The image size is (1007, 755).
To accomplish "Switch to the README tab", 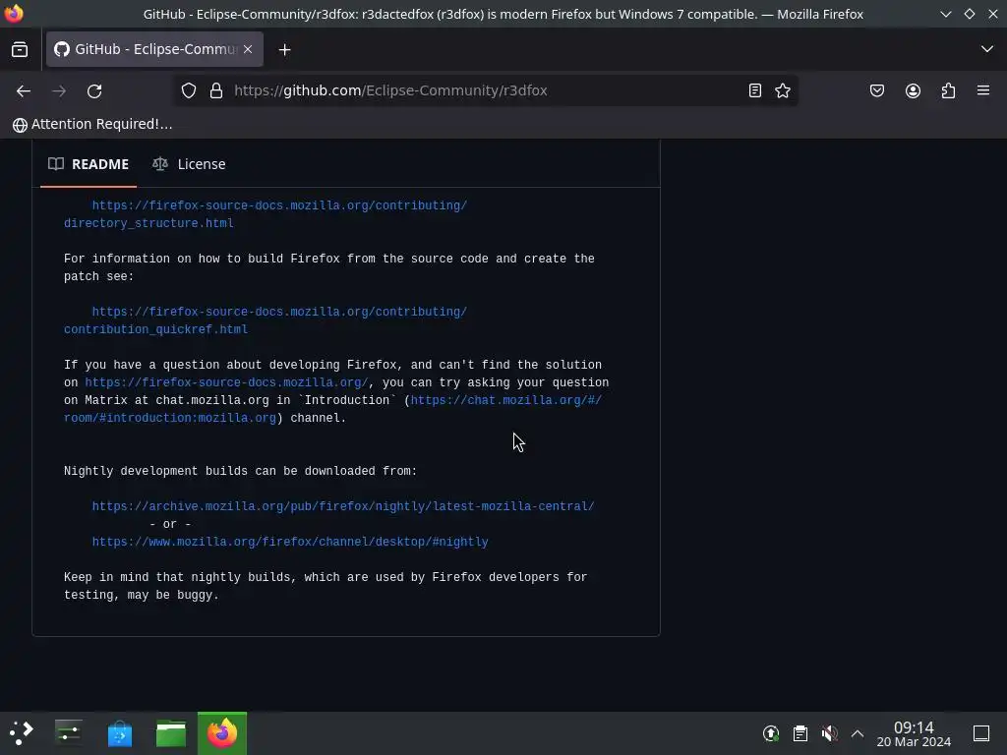I will 89,164.
